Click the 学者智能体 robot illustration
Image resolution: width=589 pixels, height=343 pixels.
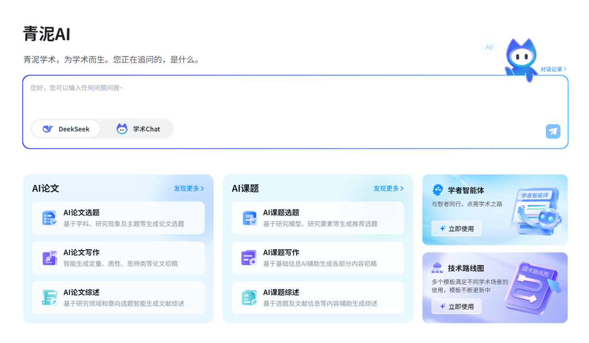click(537, 211)
